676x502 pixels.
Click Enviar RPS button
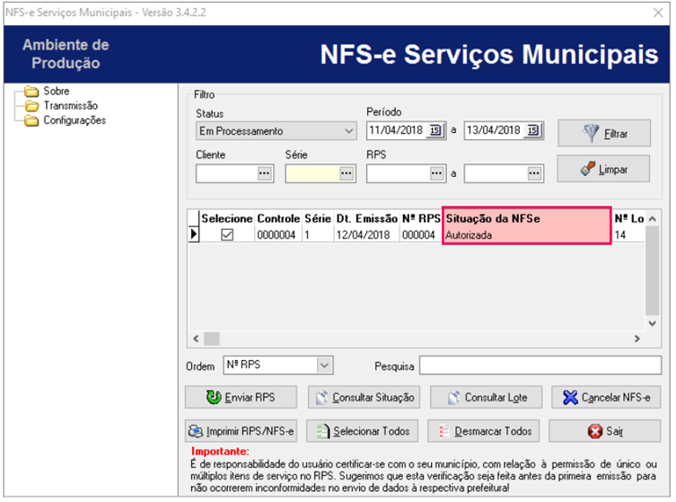[x=240, y=398]
